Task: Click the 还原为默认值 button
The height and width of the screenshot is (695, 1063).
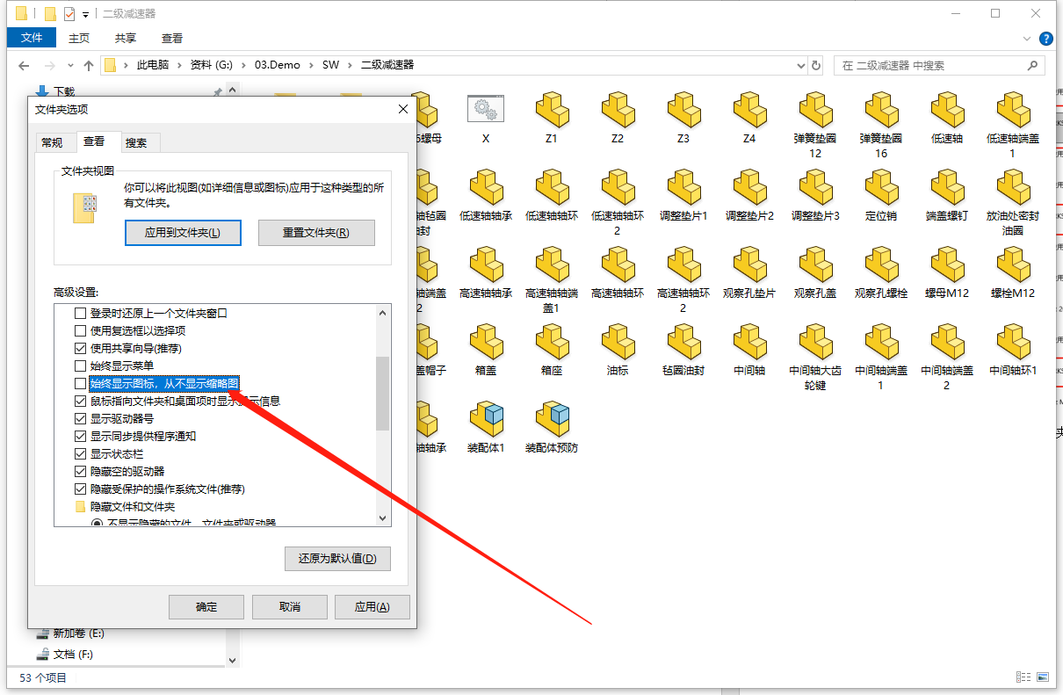Action: 337,558
